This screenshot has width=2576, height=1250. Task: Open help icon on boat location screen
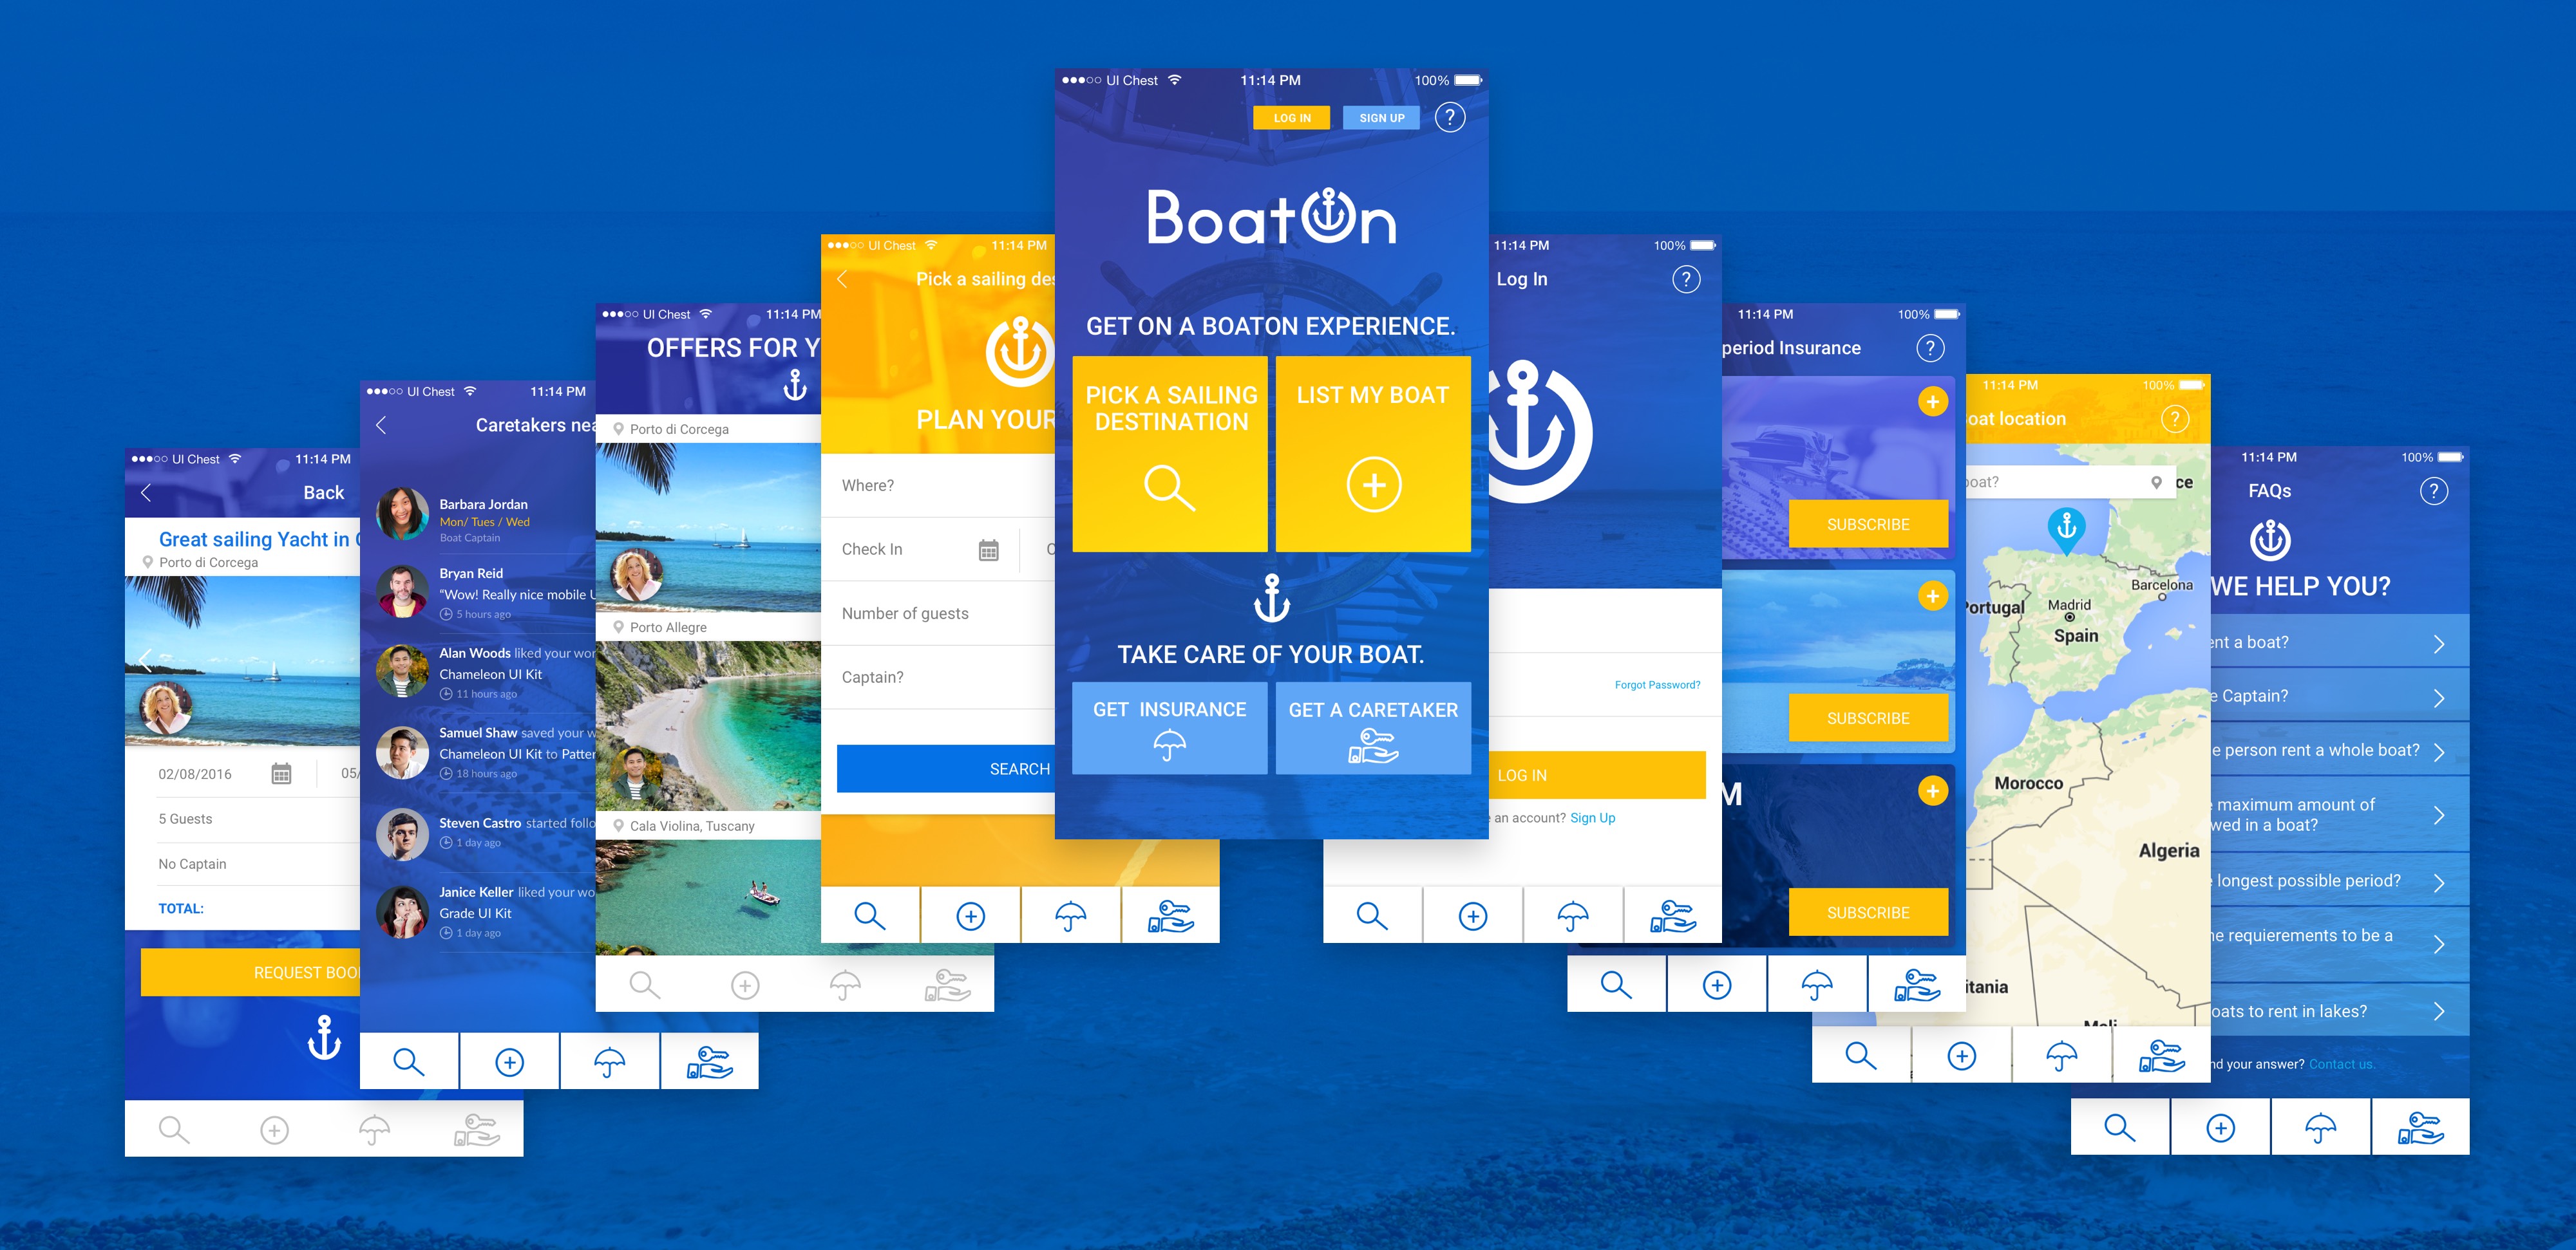[x=2175, y=420]
